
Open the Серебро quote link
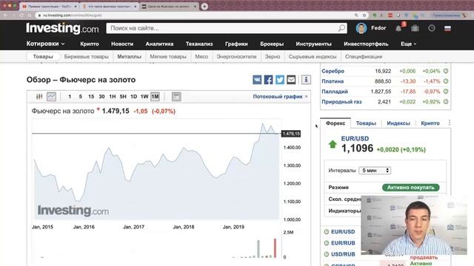pos(333,71)
